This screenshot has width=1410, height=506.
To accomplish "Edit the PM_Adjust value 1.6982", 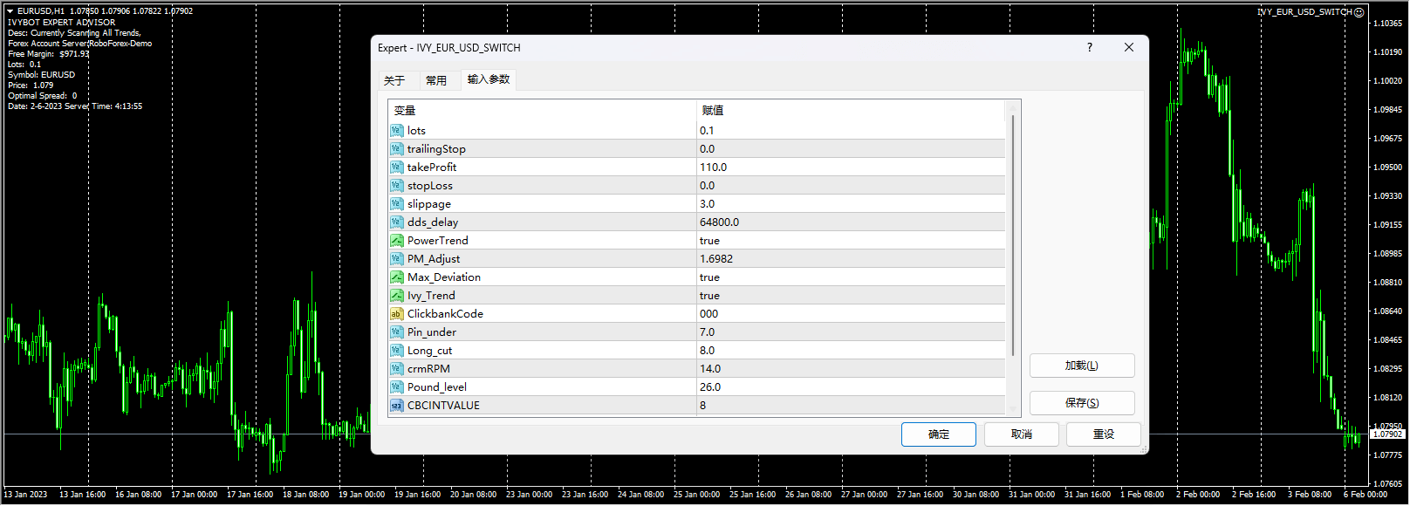I will point(851,258).
